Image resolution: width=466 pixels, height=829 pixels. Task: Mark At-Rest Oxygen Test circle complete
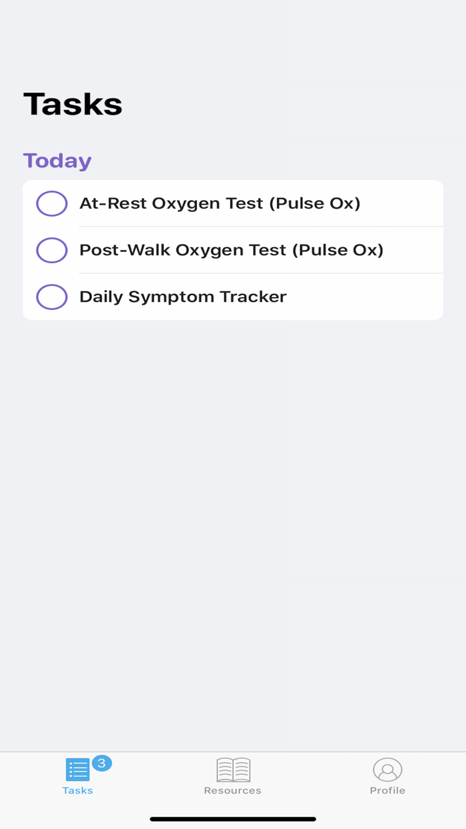click(x=52, y=203)
